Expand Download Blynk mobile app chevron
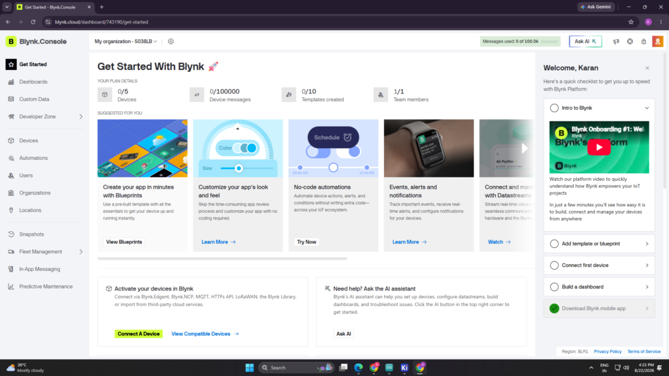Image resolution: width=669 pixels, height=376 pixels. point(647,308)
